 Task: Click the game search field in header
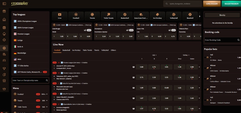click(182, 4)
